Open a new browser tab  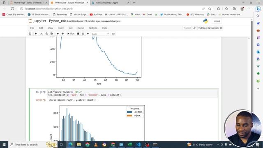[x=134, y=3]
